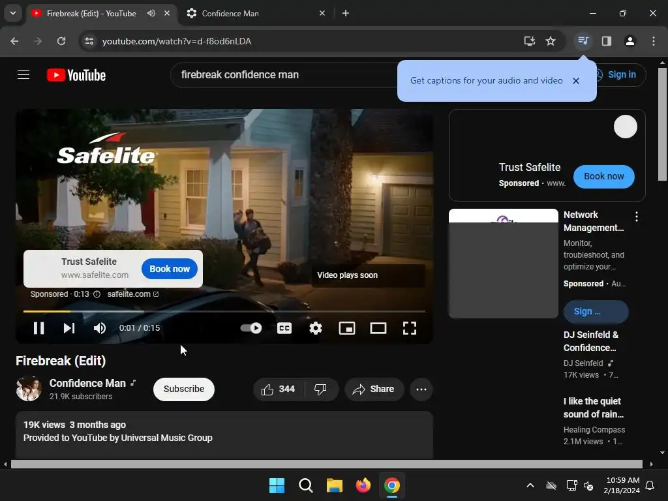
Task: Open options menu for Network Management ad
Action: click(x=637, y=217)
